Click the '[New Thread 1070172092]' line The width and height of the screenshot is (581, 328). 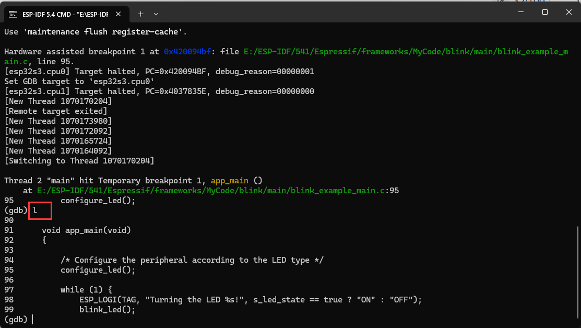pyautogui.click(x=58, y=131)
